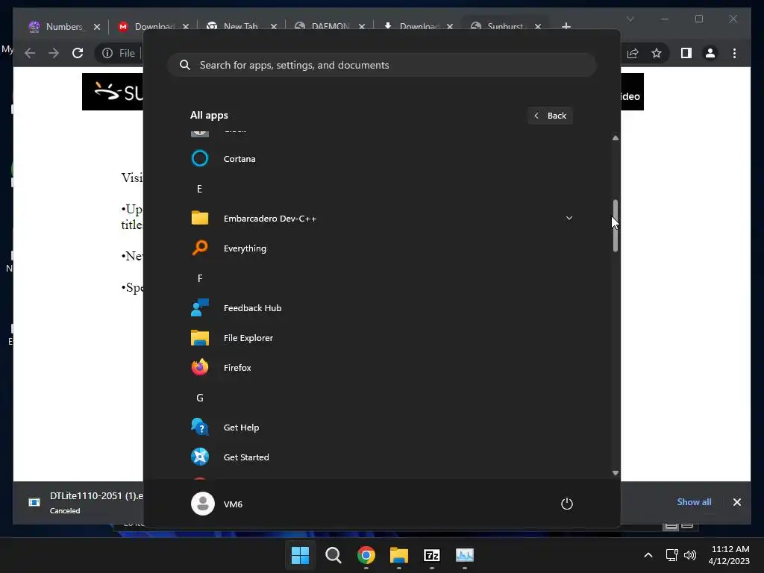Image resolution: width=764 pixels, height=573 pixels.
Task: Launch Everything search app icon
Action: click(x=200, y=248)
